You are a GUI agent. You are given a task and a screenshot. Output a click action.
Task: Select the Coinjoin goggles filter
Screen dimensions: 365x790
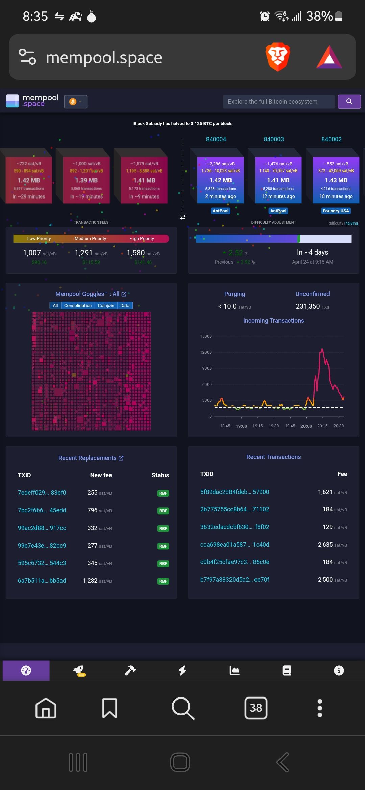(x=106, y=305)
